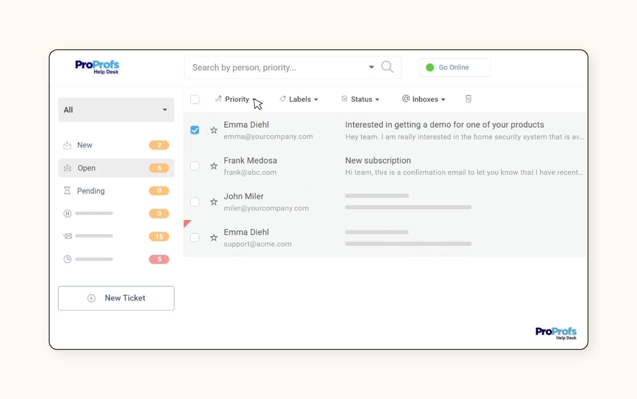Star the Emma Diehl support@acme.com ticket

pos(214,238)
